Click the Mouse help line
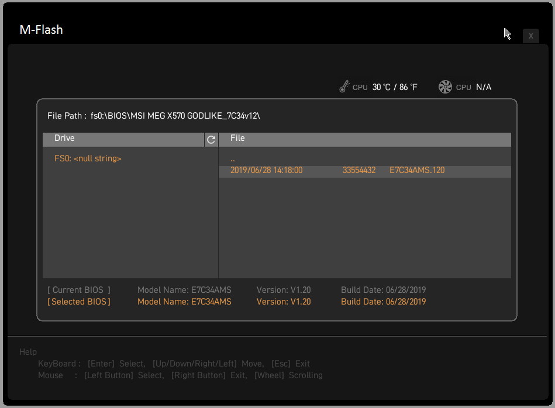The image size is (555, 408). click(x=180, y=375)
